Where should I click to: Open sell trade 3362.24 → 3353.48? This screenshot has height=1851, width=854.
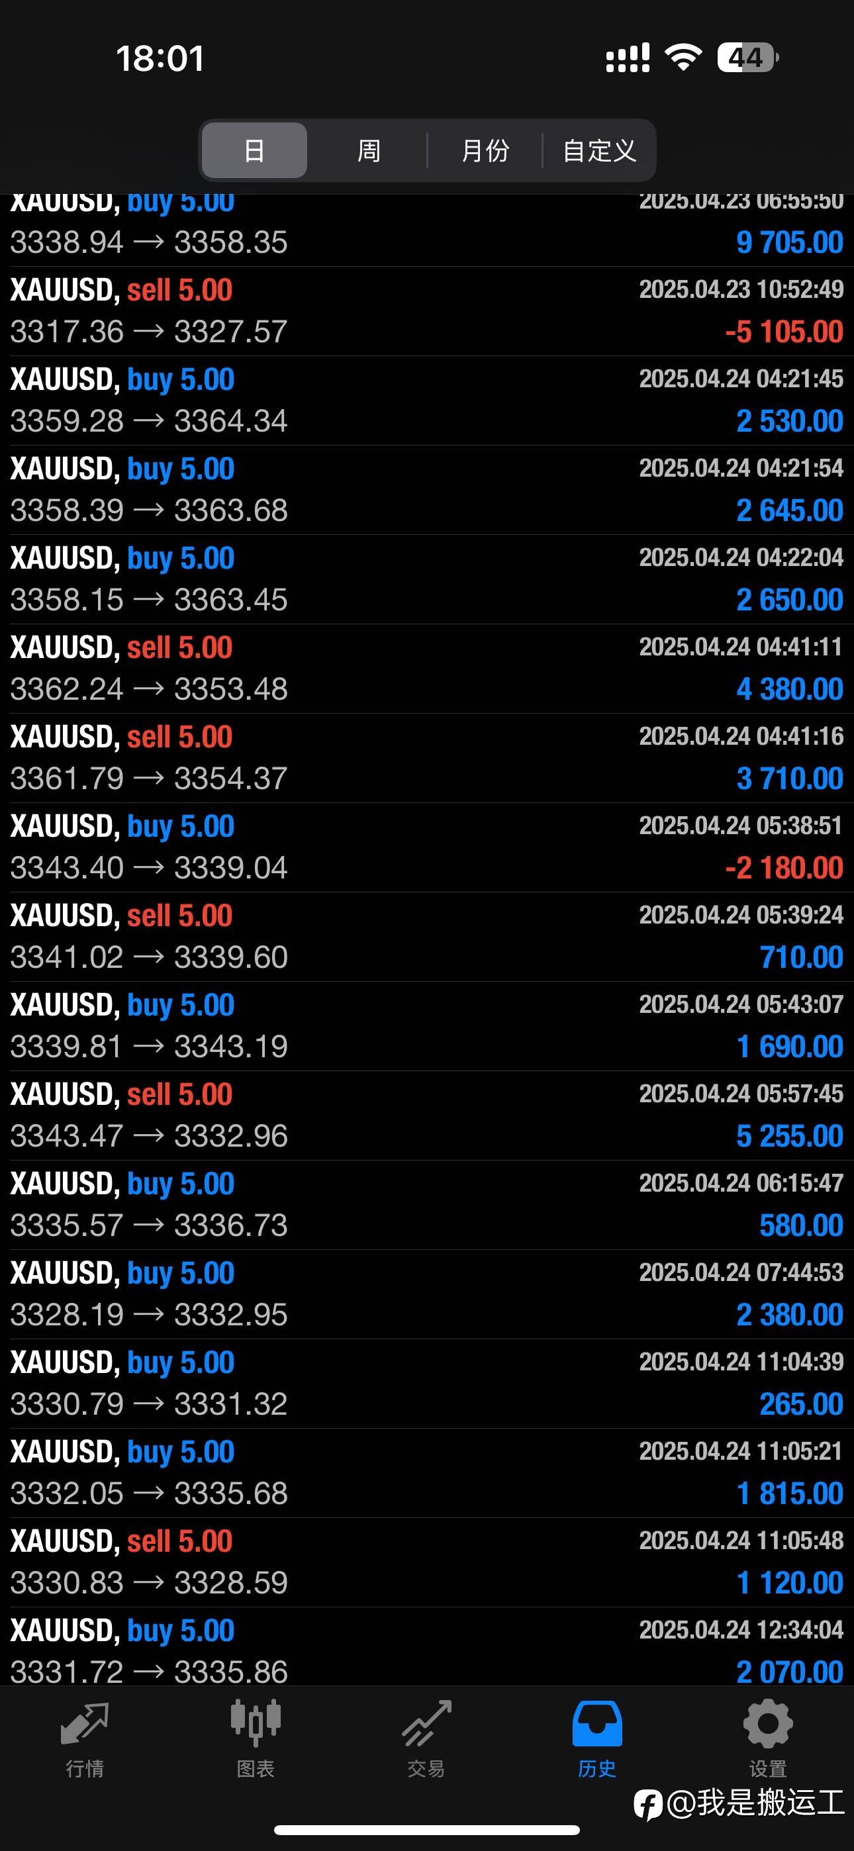427,668
